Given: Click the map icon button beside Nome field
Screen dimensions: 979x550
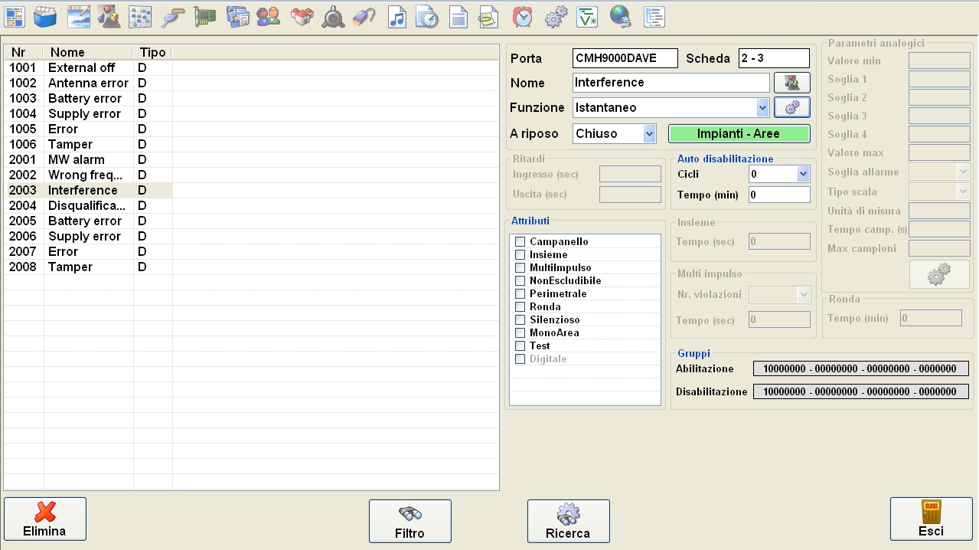Looking at the screenshot, I should (791, 83).
